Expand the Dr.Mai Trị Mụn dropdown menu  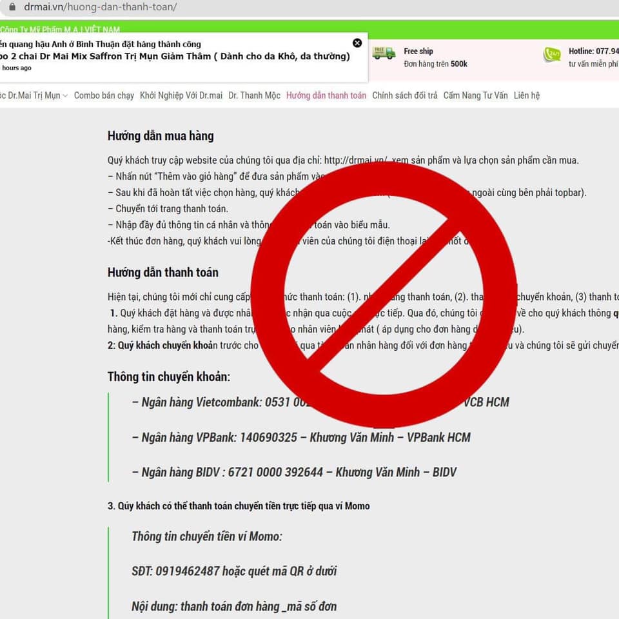pyautogui.click(x=35, y=95)
